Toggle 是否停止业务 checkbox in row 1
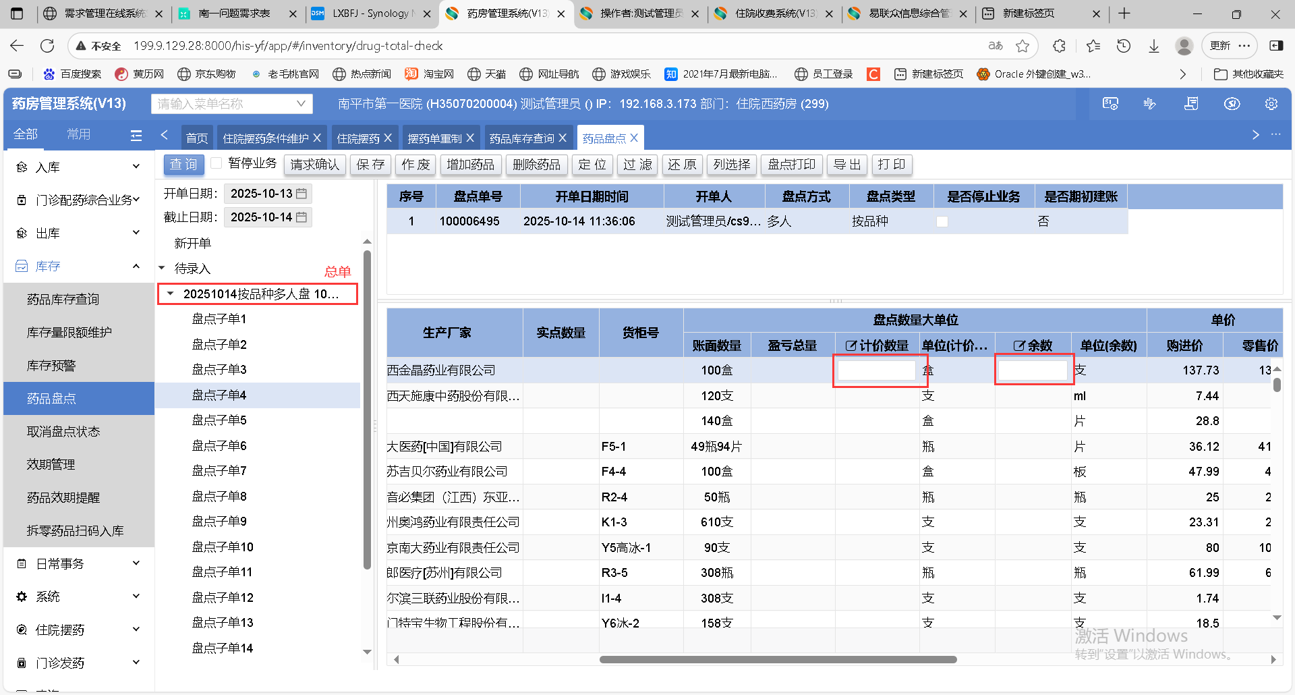Image resolution: width=1295 pixels, height=695 pixels. click(x=942, y=221)
